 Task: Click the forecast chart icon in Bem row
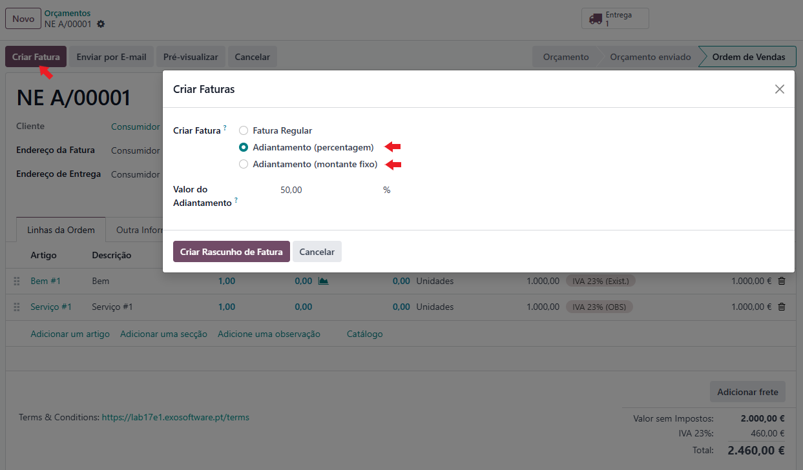[323, 281]
